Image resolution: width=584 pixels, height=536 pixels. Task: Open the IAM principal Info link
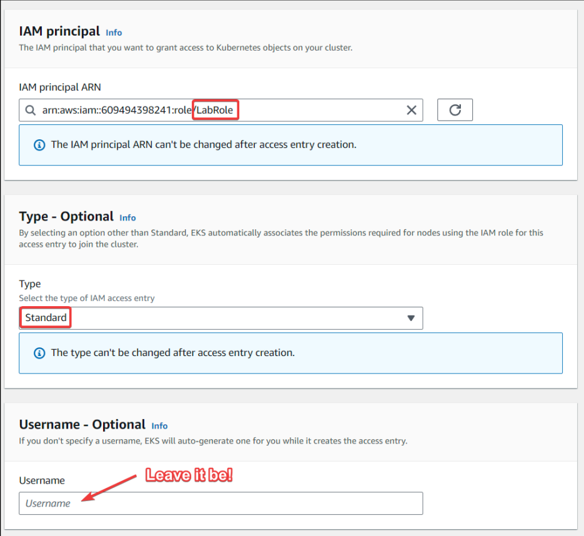(114, 32)
